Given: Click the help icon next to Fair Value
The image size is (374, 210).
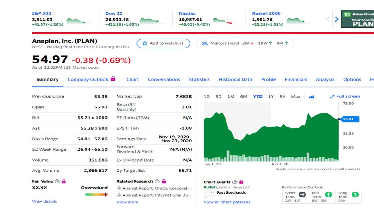Looking at the screenshot, I should point(57,181).
